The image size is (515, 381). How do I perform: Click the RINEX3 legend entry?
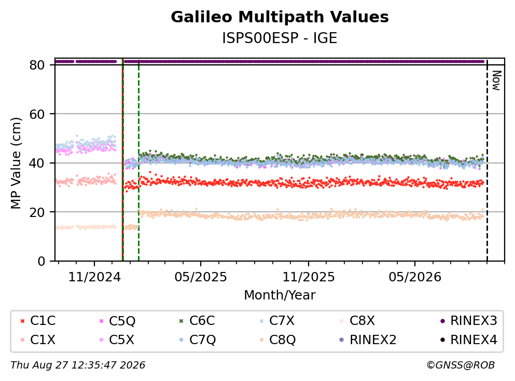click(x=469, y=320)
